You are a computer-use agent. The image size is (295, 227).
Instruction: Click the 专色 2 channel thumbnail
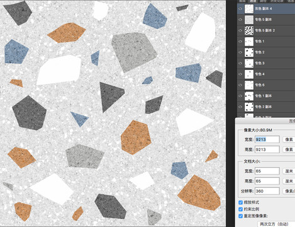pos(249,52)
